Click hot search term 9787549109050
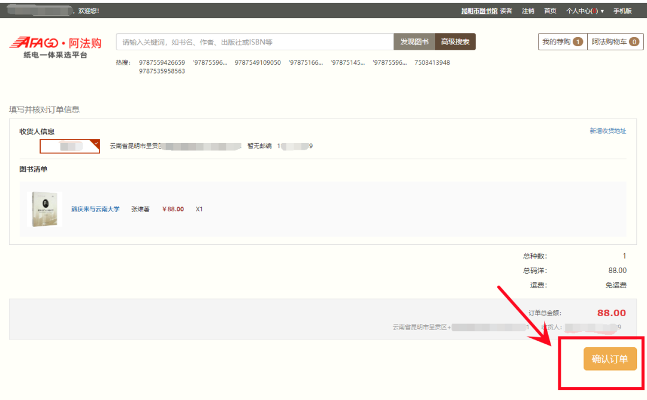This screenshot has width=647, height=400. coord(258,63)
